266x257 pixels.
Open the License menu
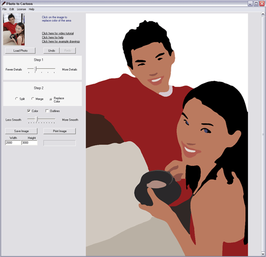coord(21,9)
